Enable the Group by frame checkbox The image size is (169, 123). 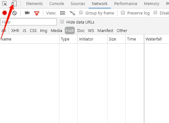81,13
